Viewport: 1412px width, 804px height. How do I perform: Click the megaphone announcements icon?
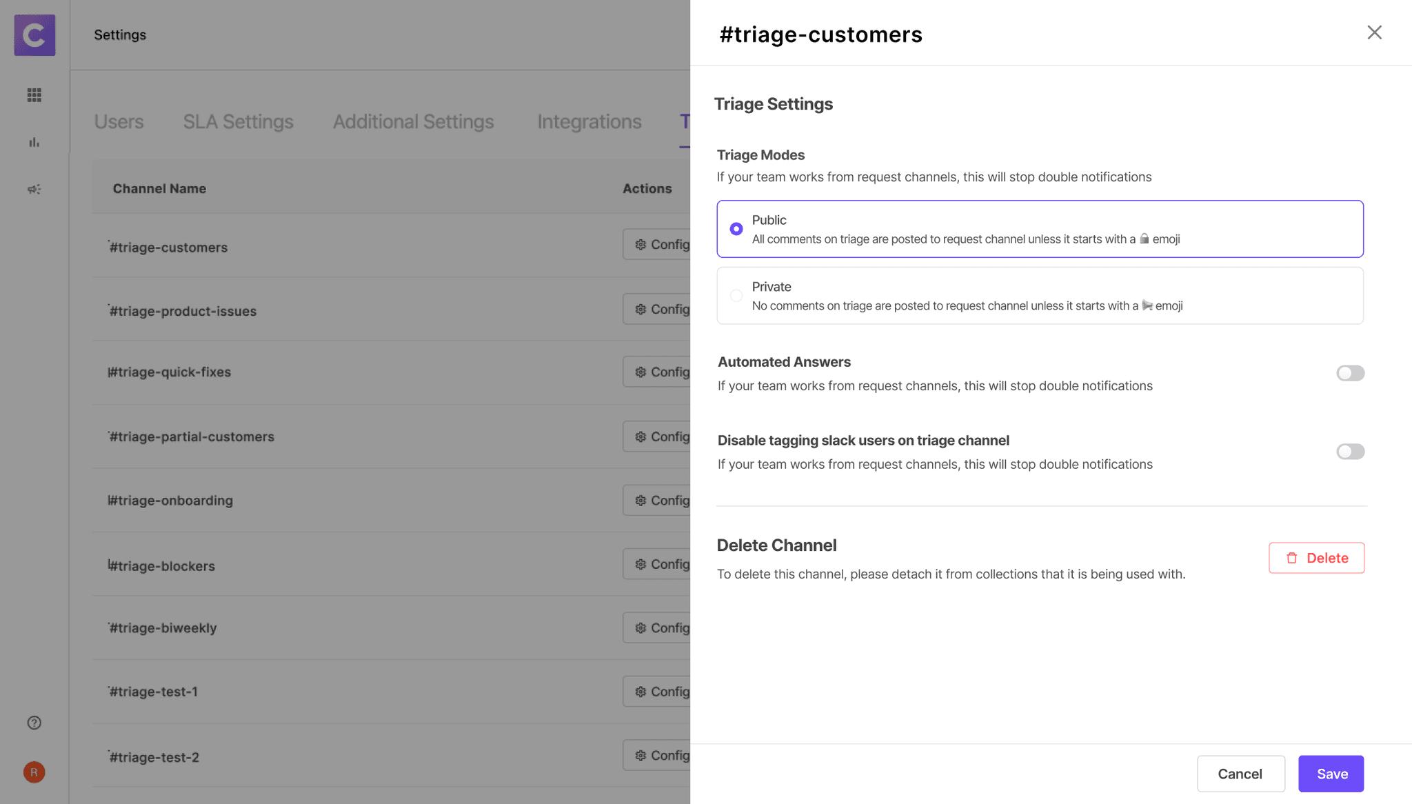(34, 189)
